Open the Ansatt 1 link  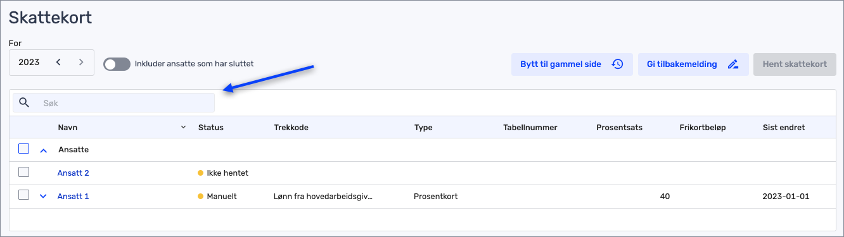pos(73,196)
